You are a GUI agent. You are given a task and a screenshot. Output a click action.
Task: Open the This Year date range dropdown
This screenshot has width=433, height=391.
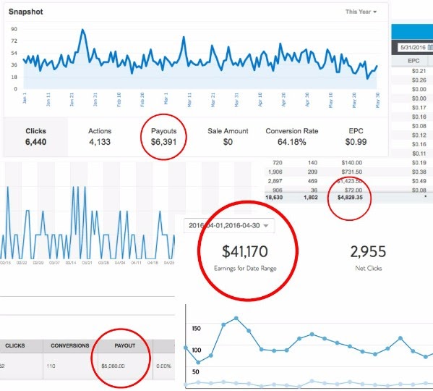click(361, 12)
